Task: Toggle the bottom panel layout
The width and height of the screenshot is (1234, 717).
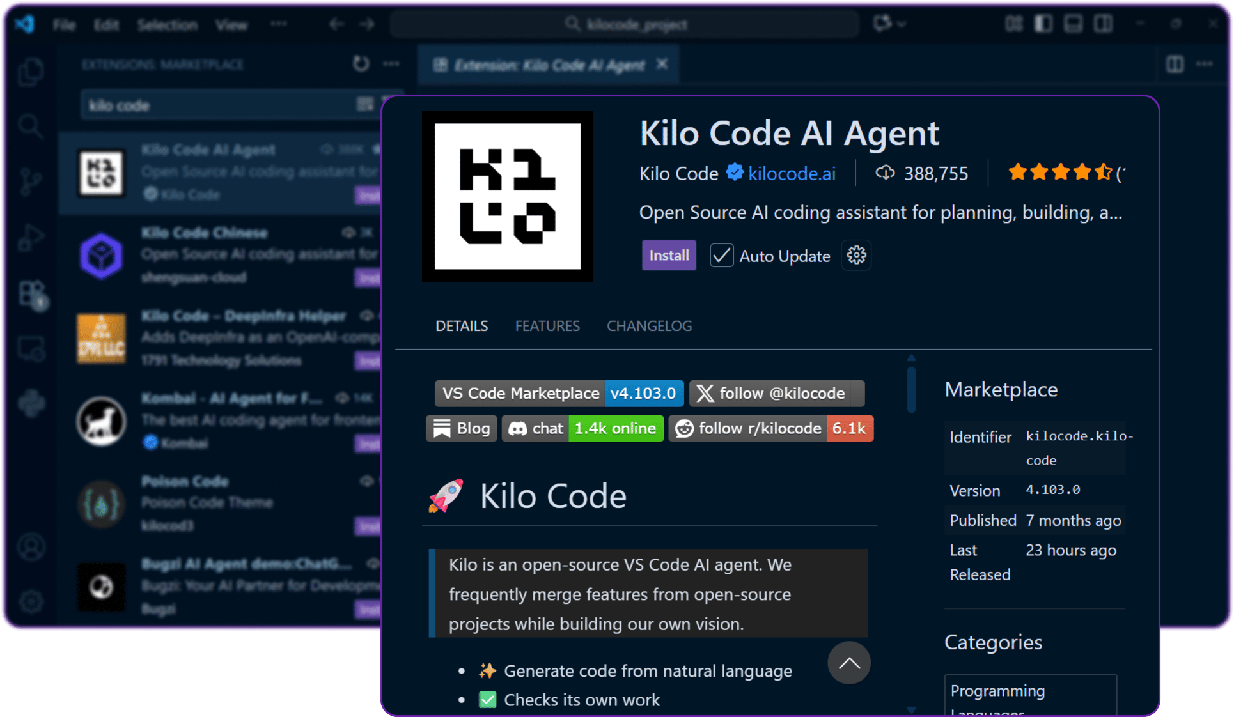Action: click(x=1073, y=24)
